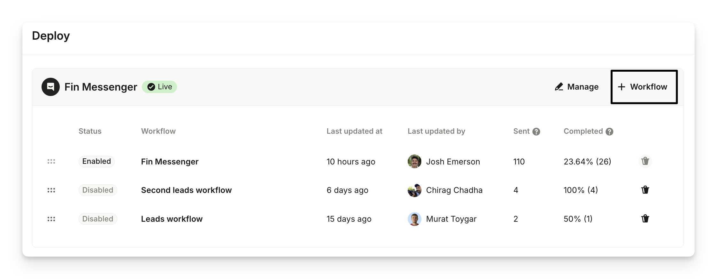Add a new Workflow with plus button
Screen dimensions: 717x279
(x=644, y=87)
